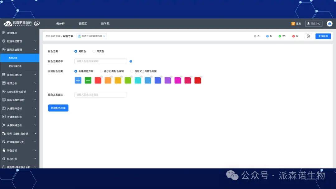336x189 pixels.
Task: Open the 方法介绍和绘图指南 dropdown
Action: pos(91,36)
